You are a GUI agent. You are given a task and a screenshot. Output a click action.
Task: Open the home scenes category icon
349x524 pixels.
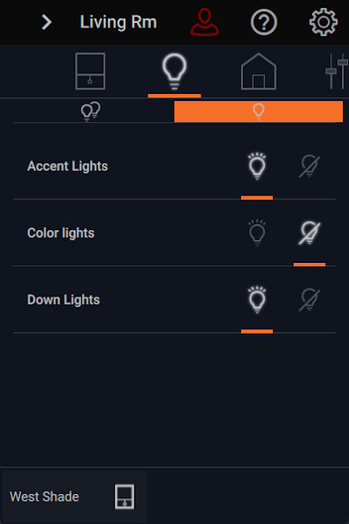[259, 71]
